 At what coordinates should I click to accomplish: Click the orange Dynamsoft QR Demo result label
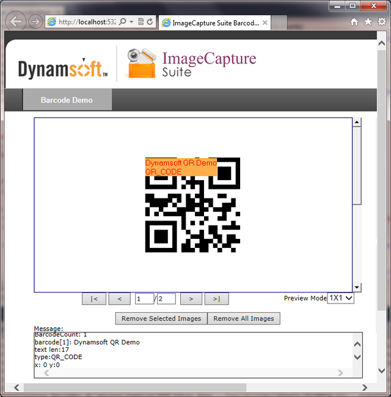point(181,167)
